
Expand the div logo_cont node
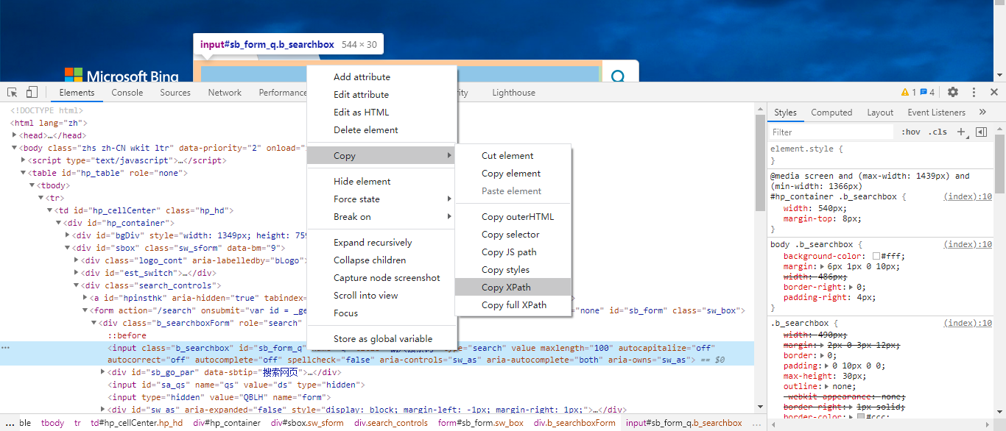point(77,260)
